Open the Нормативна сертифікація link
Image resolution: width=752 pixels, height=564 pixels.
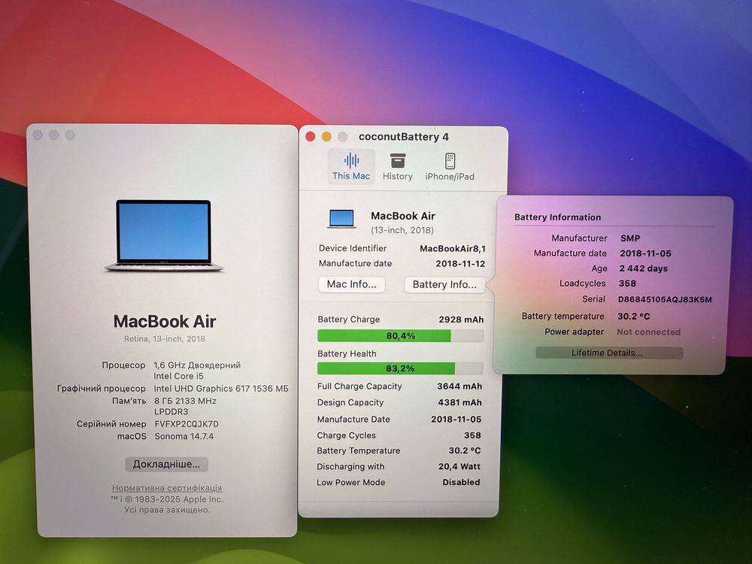167,488
